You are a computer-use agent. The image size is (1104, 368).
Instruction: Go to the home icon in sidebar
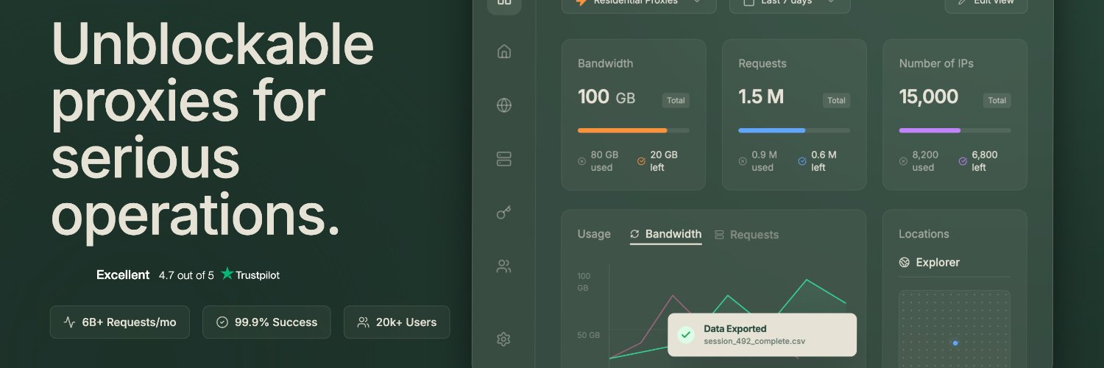(x=504, y=52)
